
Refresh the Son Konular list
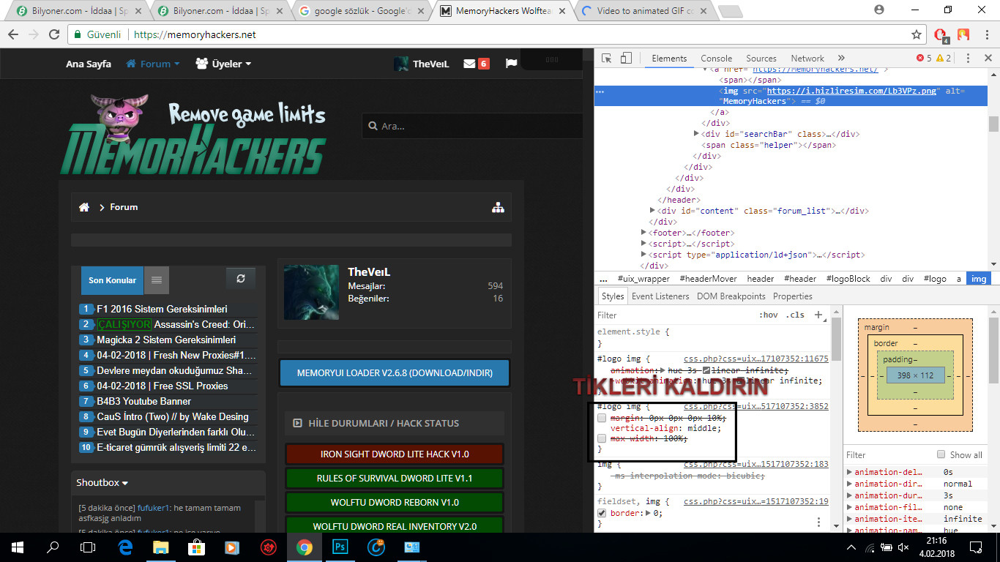[241, 278]
